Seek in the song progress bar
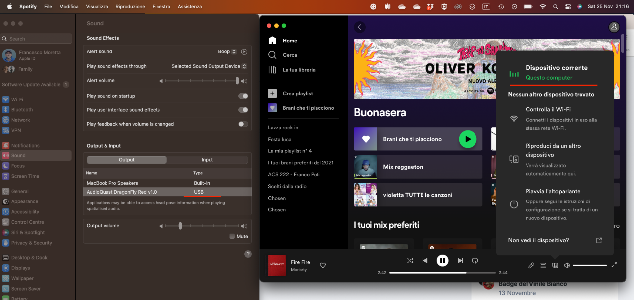 tap(442, 273)
